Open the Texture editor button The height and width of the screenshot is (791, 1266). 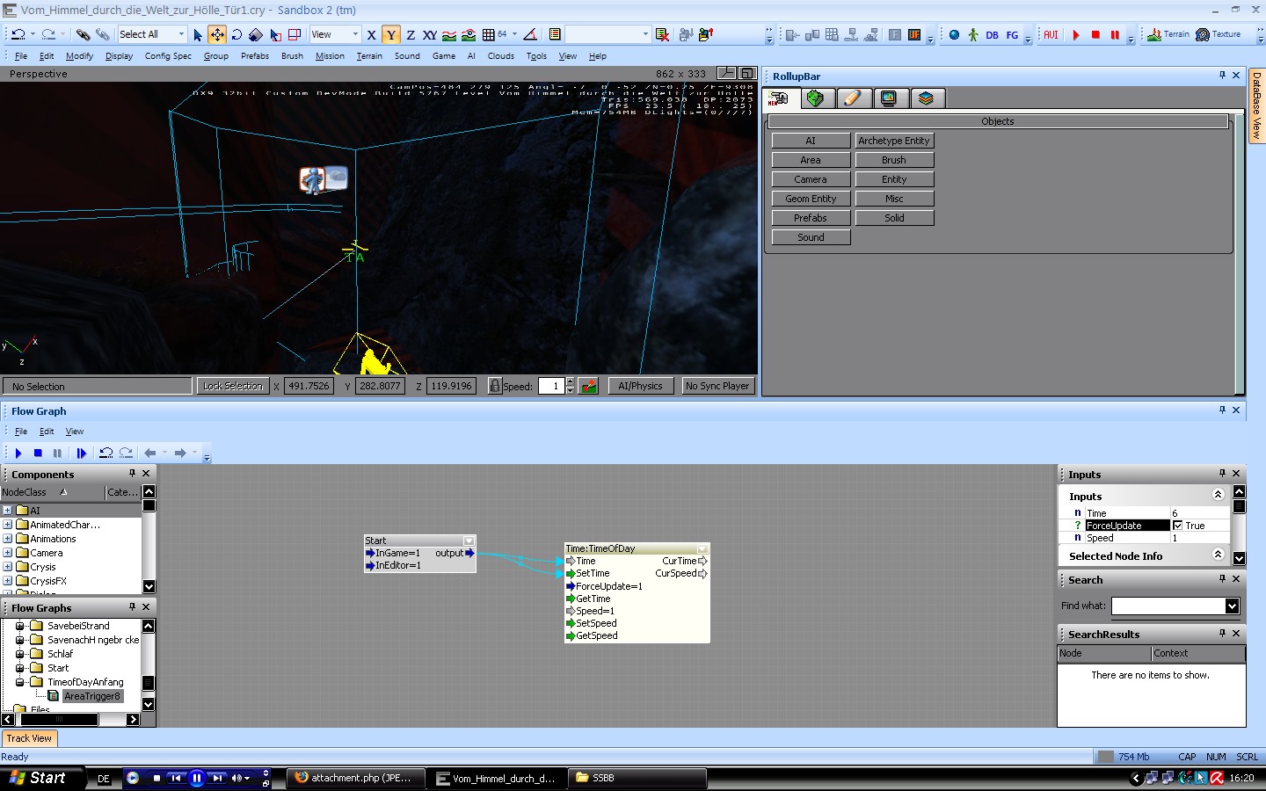pyautogui.click(x=1219, y=34)
